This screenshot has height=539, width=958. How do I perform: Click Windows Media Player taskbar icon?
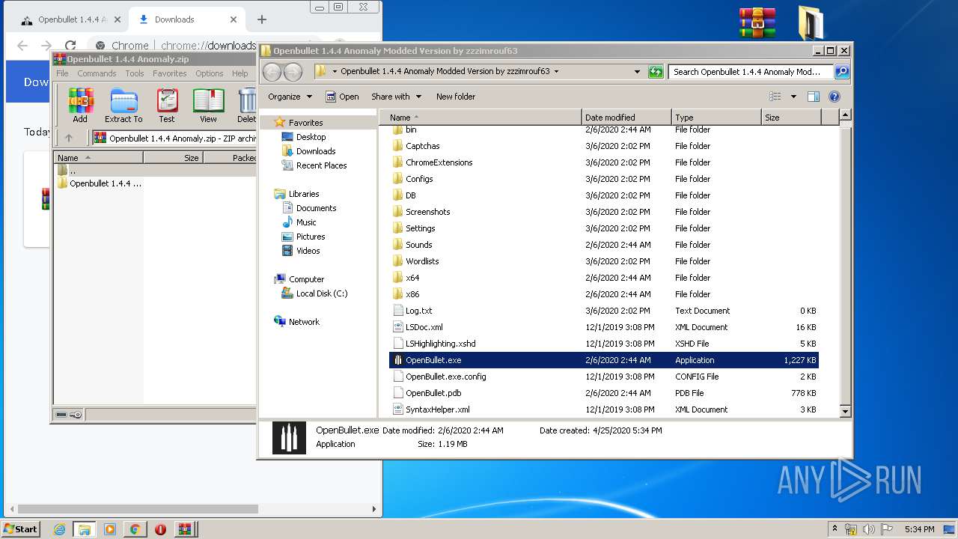pyautogui.click(x=109, y=529)
